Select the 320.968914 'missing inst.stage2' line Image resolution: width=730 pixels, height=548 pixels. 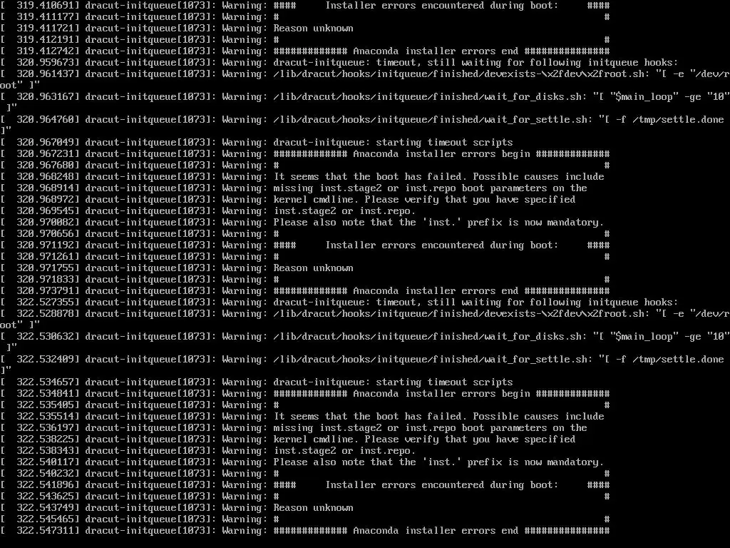[294, 188]
